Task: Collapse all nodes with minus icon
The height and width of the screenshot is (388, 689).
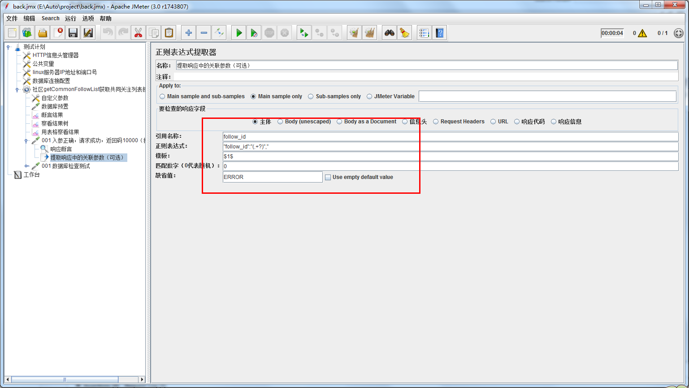Action: tap(204, 33)
